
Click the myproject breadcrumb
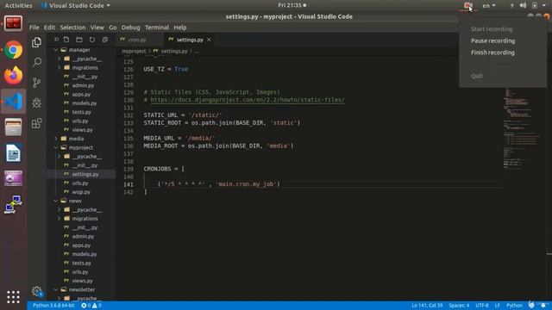(x=134, y=52)
